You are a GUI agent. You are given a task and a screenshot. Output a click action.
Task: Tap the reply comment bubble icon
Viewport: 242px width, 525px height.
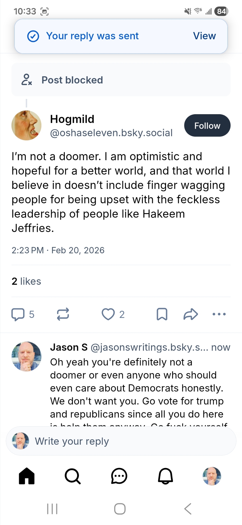coord(18,314)
